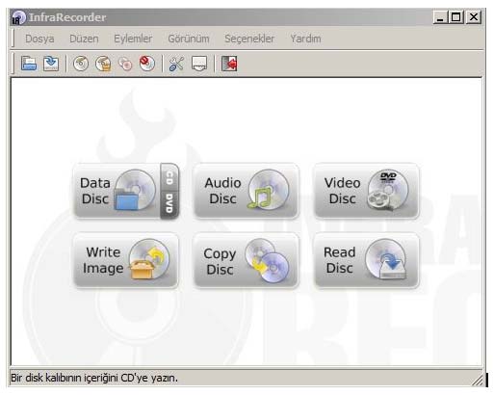Start a new Audio Disc project
Screen dimensions: 494x395
point(247,191)
